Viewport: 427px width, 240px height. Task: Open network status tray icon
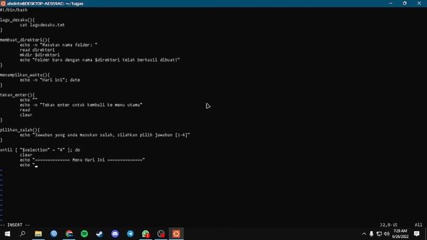379,234
